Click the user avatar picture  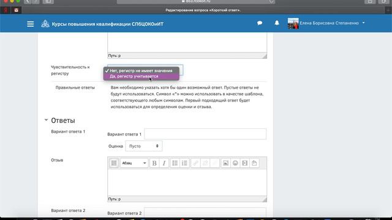click(293, 23)
